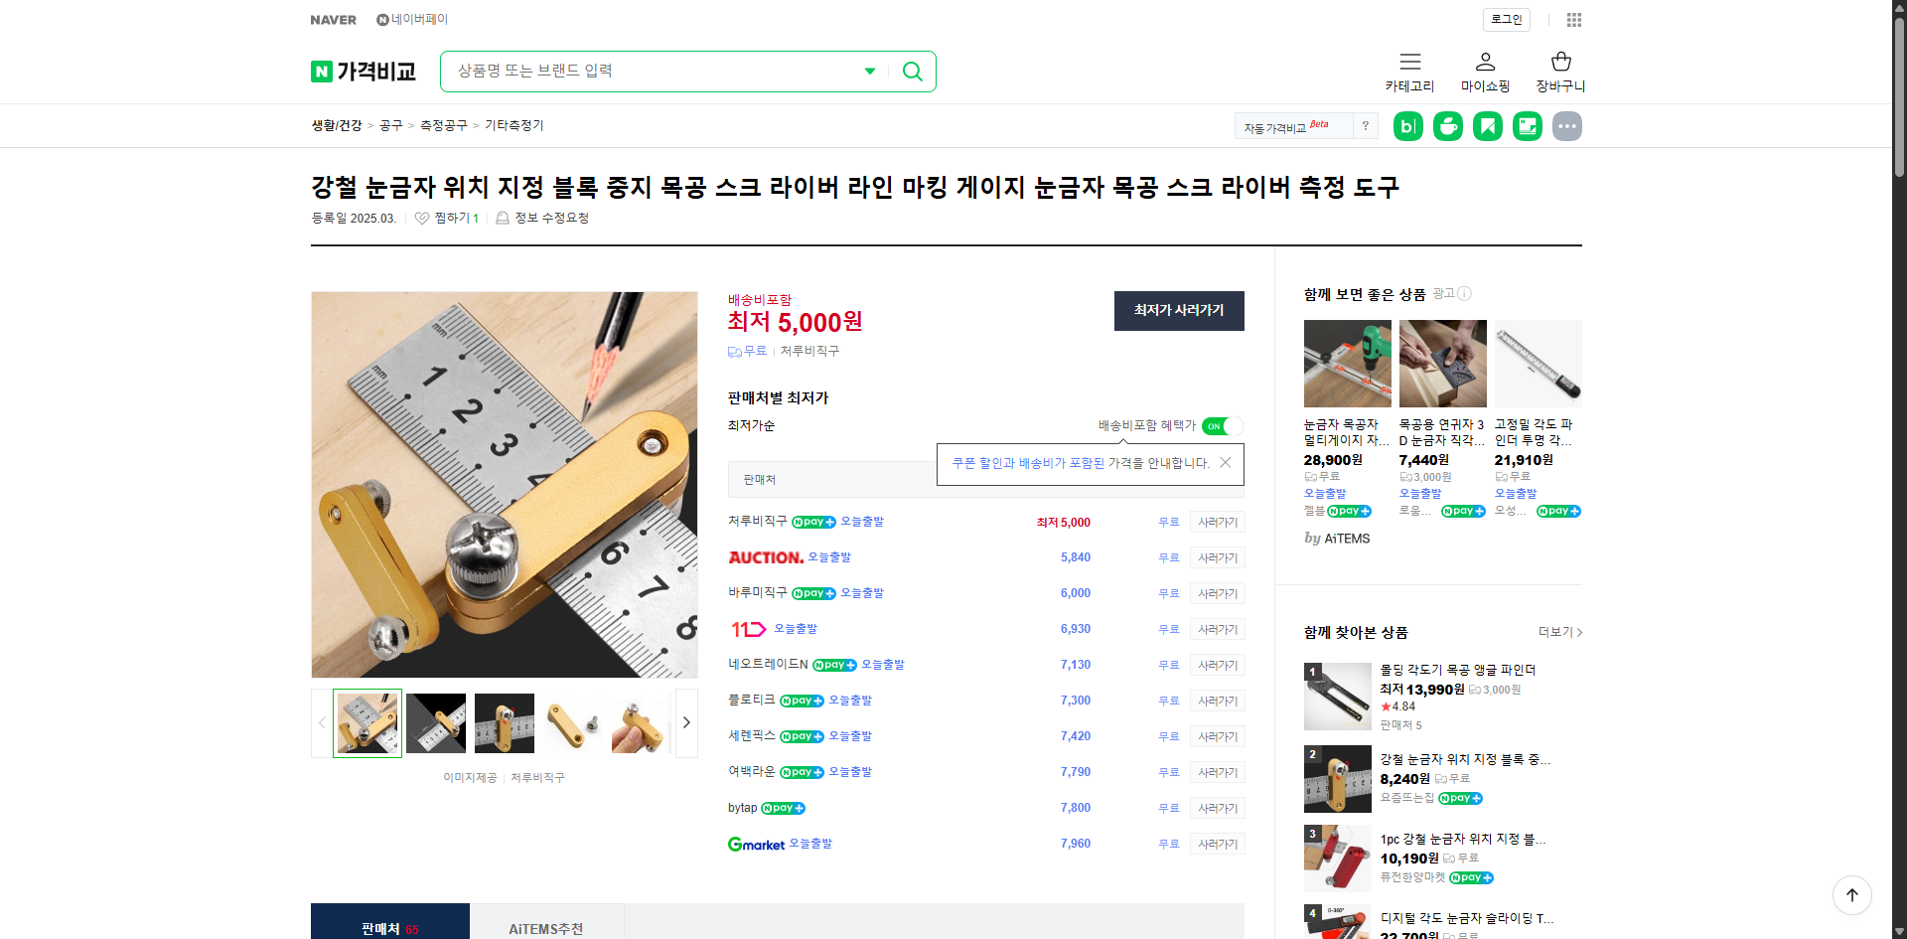Click the green coffee cup cafe icon
This screenshot has height=939, width=1907.
pos(1447,126)
